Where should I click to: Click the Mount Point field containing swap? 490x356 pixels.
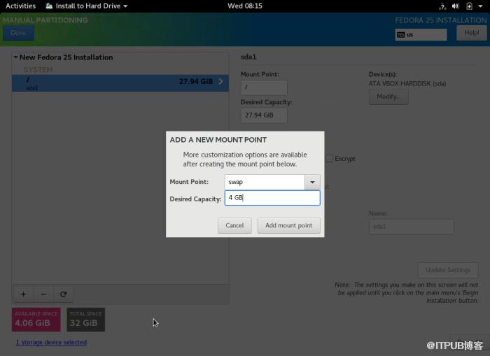coord(265,182)
